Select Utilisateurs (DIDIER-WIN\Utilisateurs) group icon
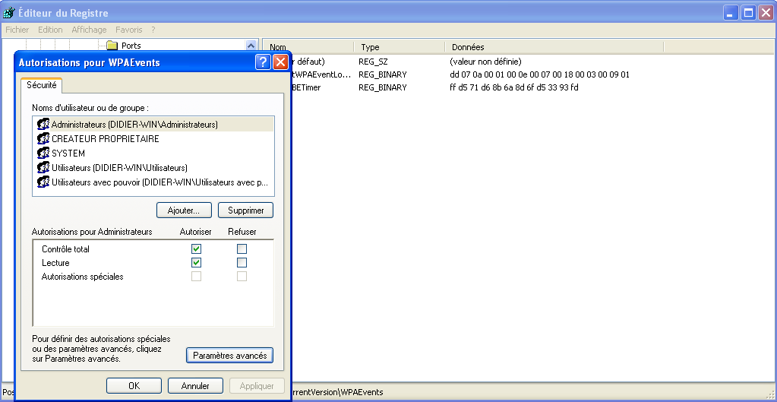The height and width of the screenshot is (402, 777). tap(43, 168)
